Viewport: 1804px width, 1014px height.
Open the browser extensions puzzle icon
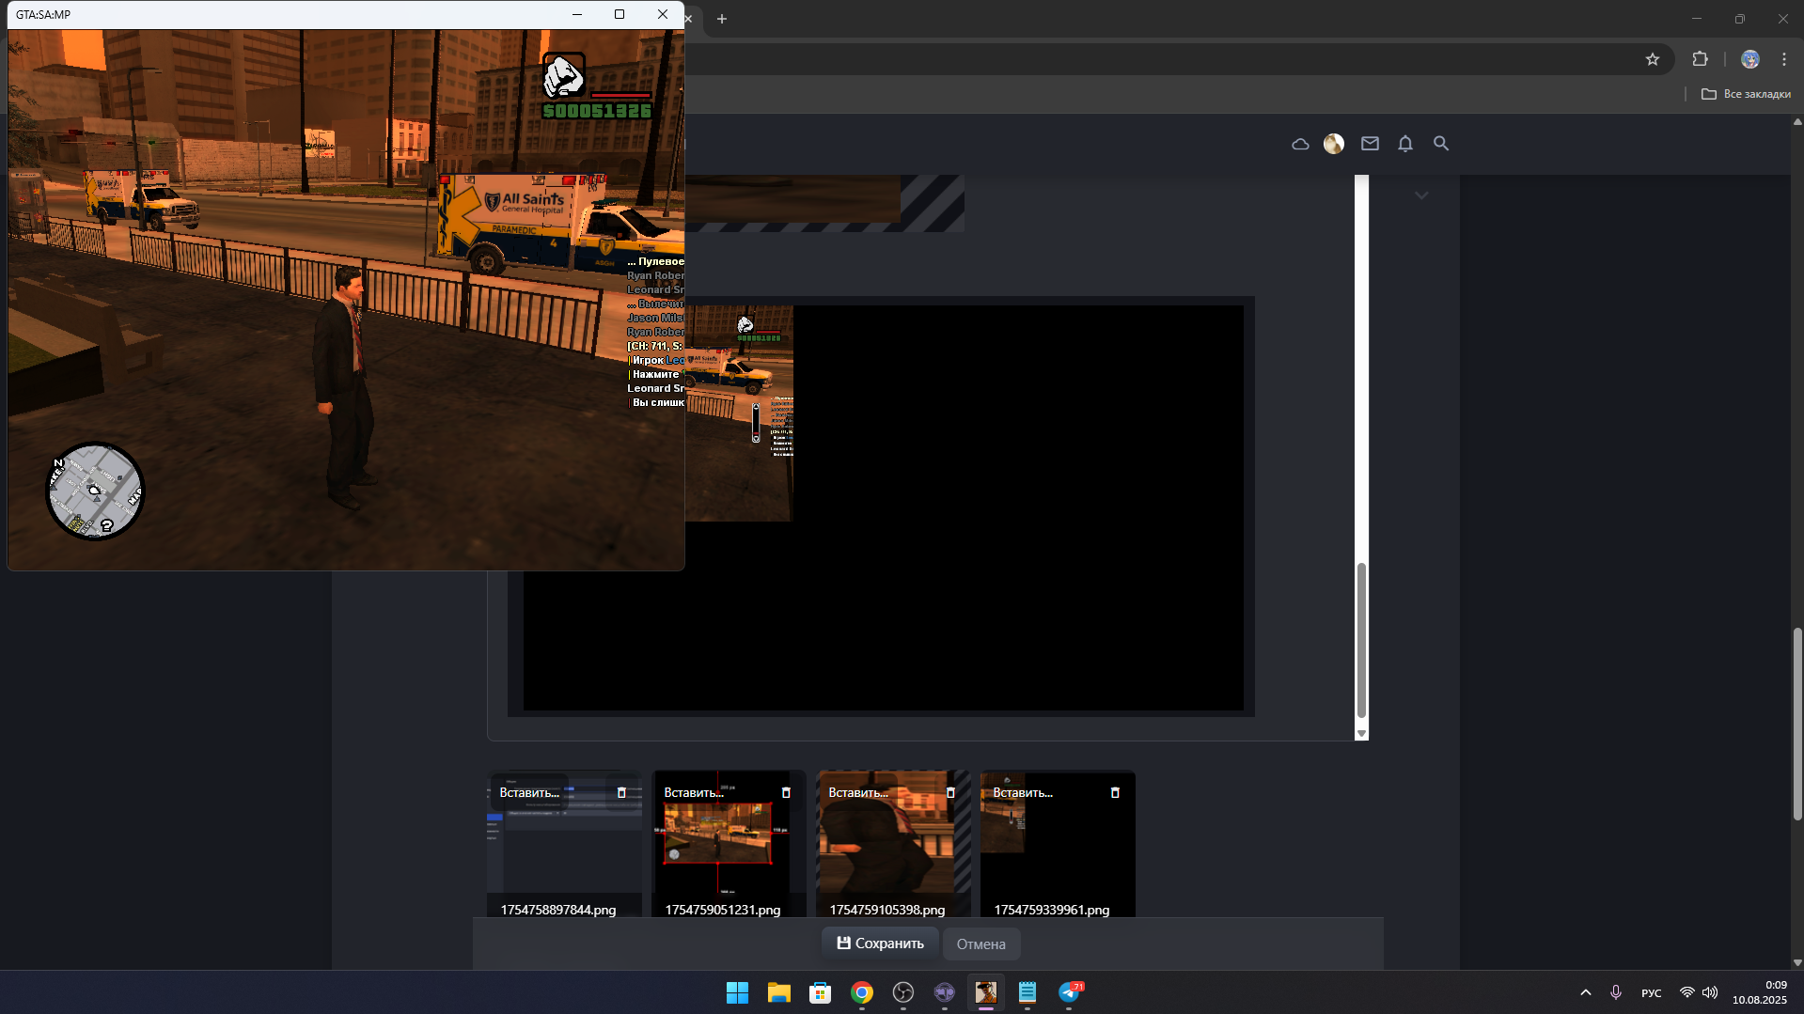(x=1700, y=59)
